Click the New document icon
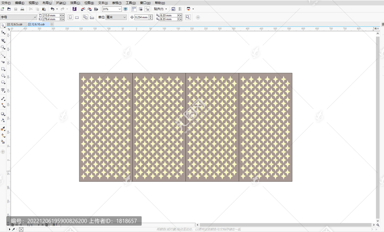Screen dimensions: 384x232 click(x=3, y=9)
